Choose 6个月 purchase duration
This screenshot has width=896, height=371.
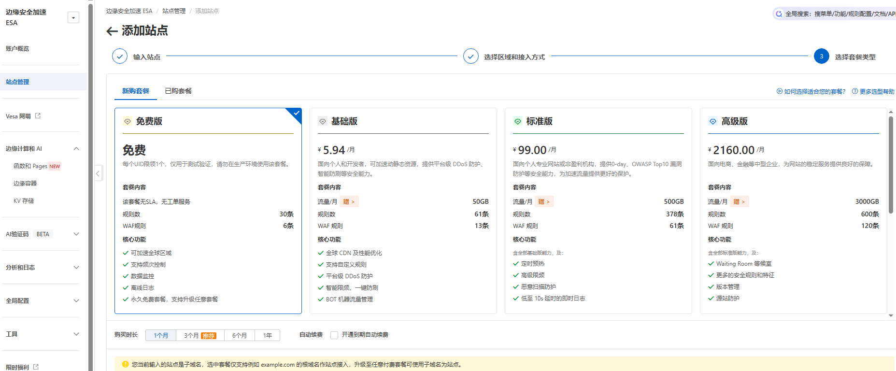(x=240, y=335)
